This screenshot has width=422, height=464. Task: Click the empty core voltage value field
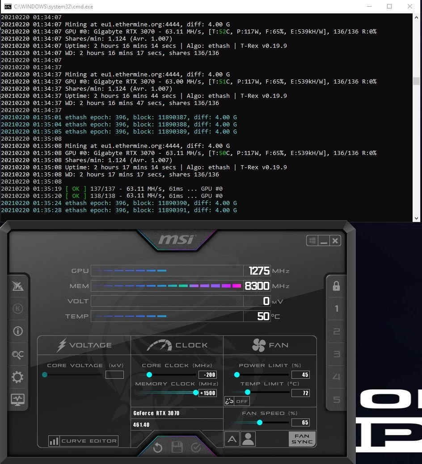click(x=114, y=375)
